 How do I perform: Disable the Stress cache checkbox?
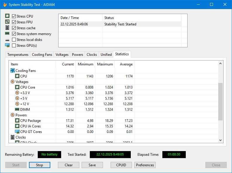tap(14, 28)
